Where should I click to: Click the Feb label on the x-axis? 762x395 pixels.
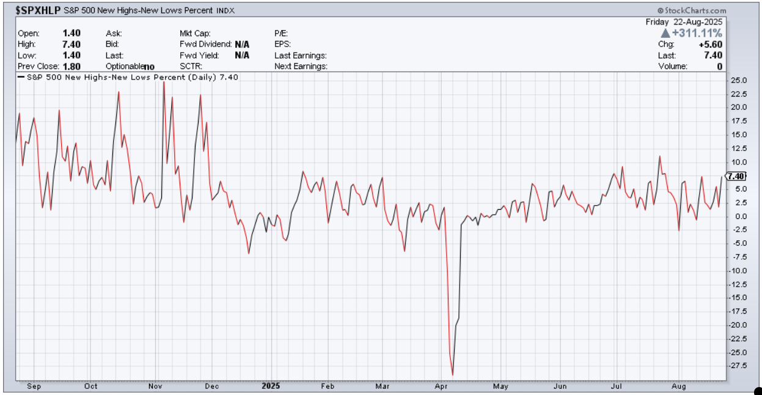coord(328,386)
